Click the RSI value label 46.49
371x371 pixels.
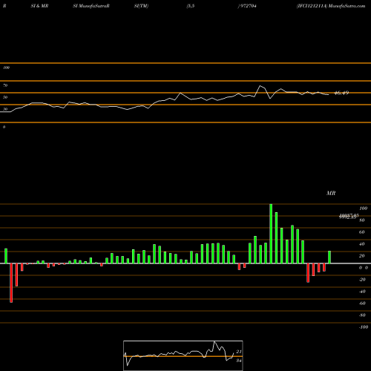tap(341, 93)
